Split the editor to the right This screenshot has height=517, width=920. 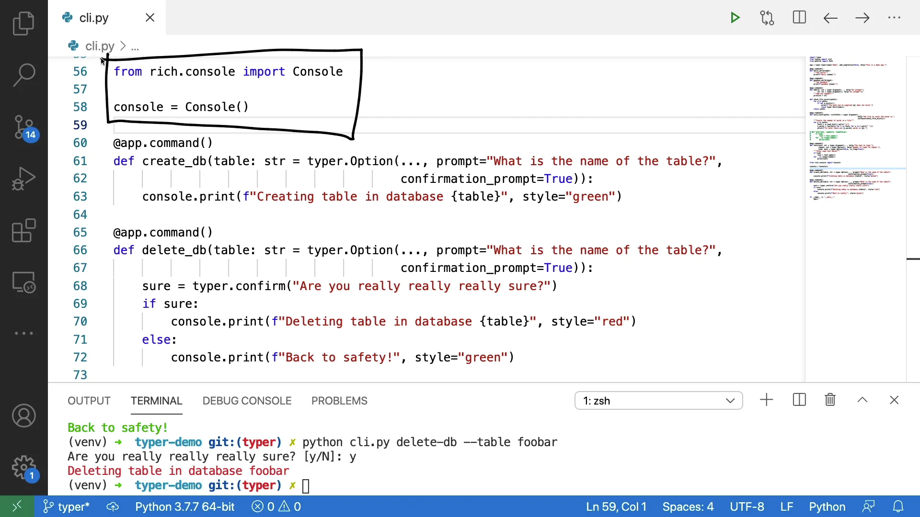799,18
